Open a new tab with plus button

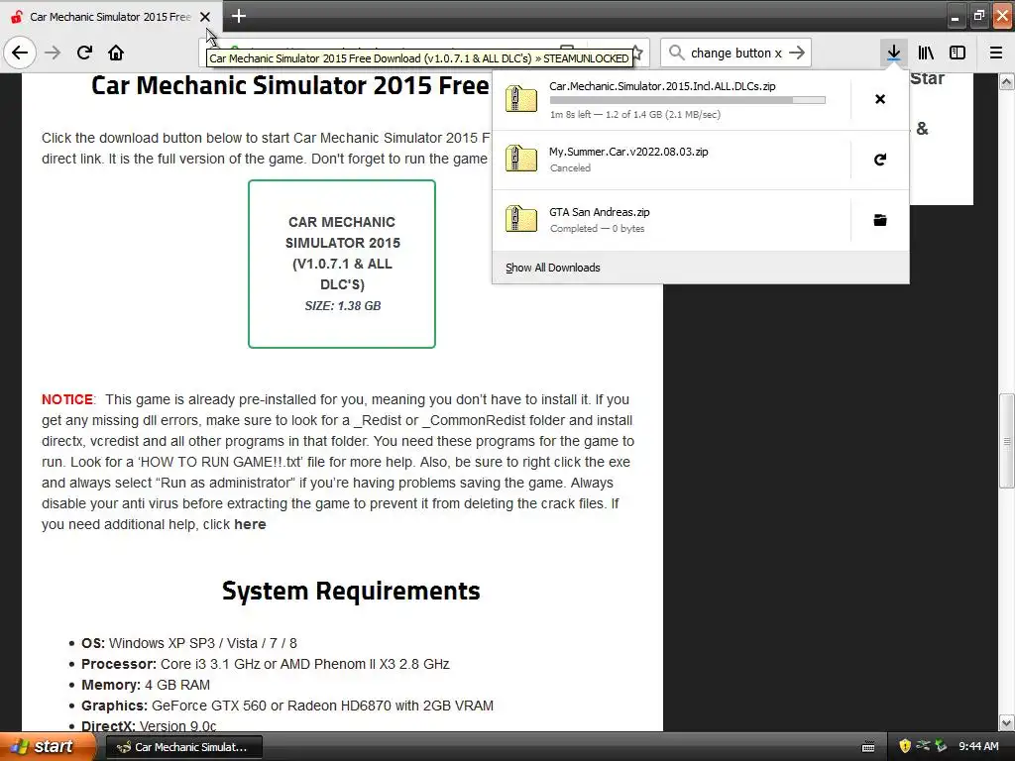[x=238, y=16]
